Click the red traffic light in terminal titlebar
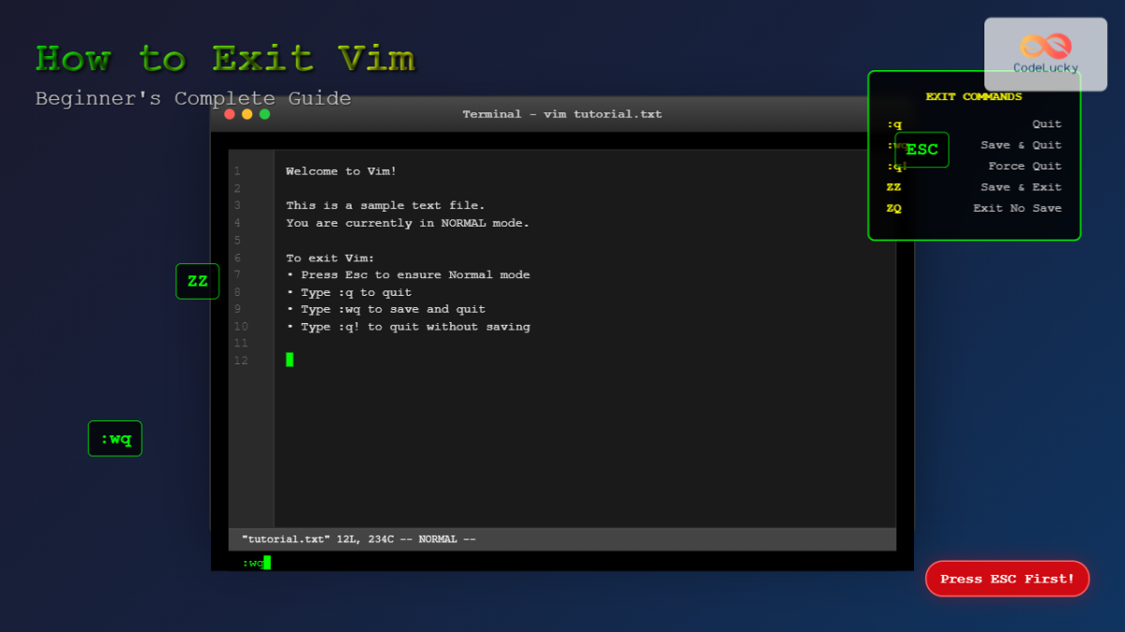 click(229, 113)
